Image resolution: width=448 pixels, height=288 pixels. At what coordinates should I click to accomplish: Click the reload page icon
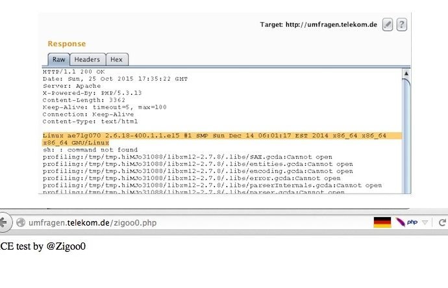(x=442, y=222)
